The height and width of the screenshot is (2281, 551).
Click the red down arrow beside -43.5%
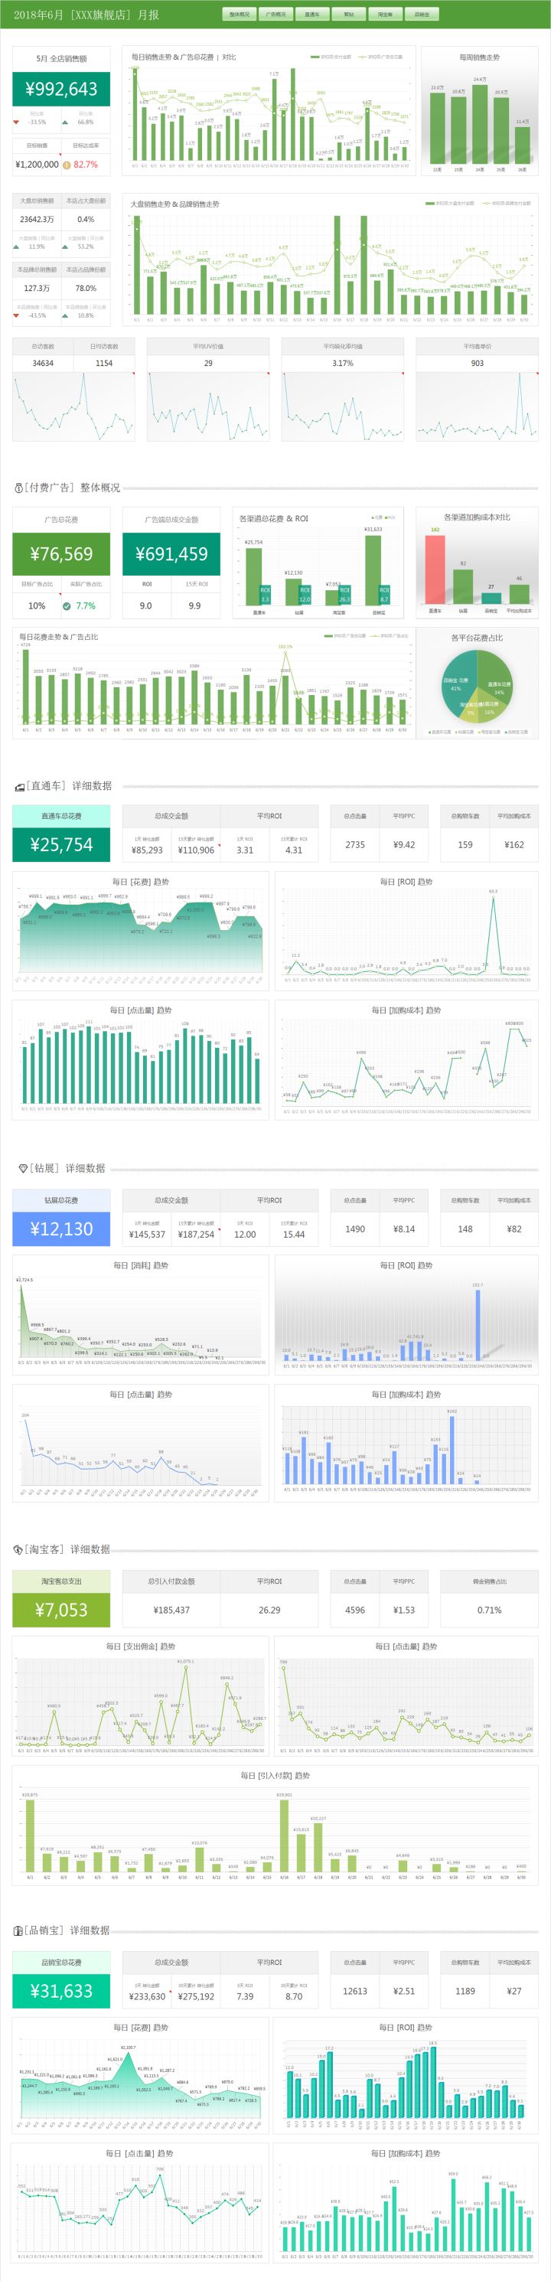[16, 315]
